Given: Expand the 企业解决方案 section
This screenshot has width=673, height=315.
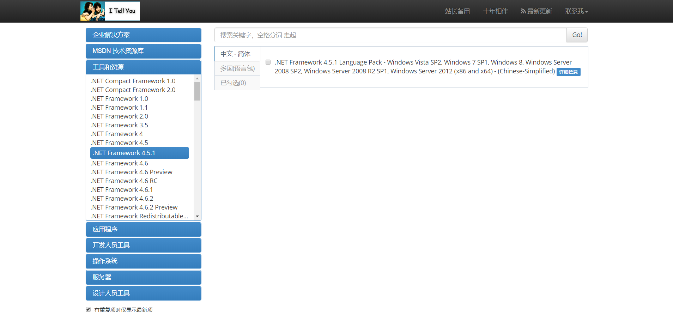Looking at the screenshot, I should pos(143,35).
